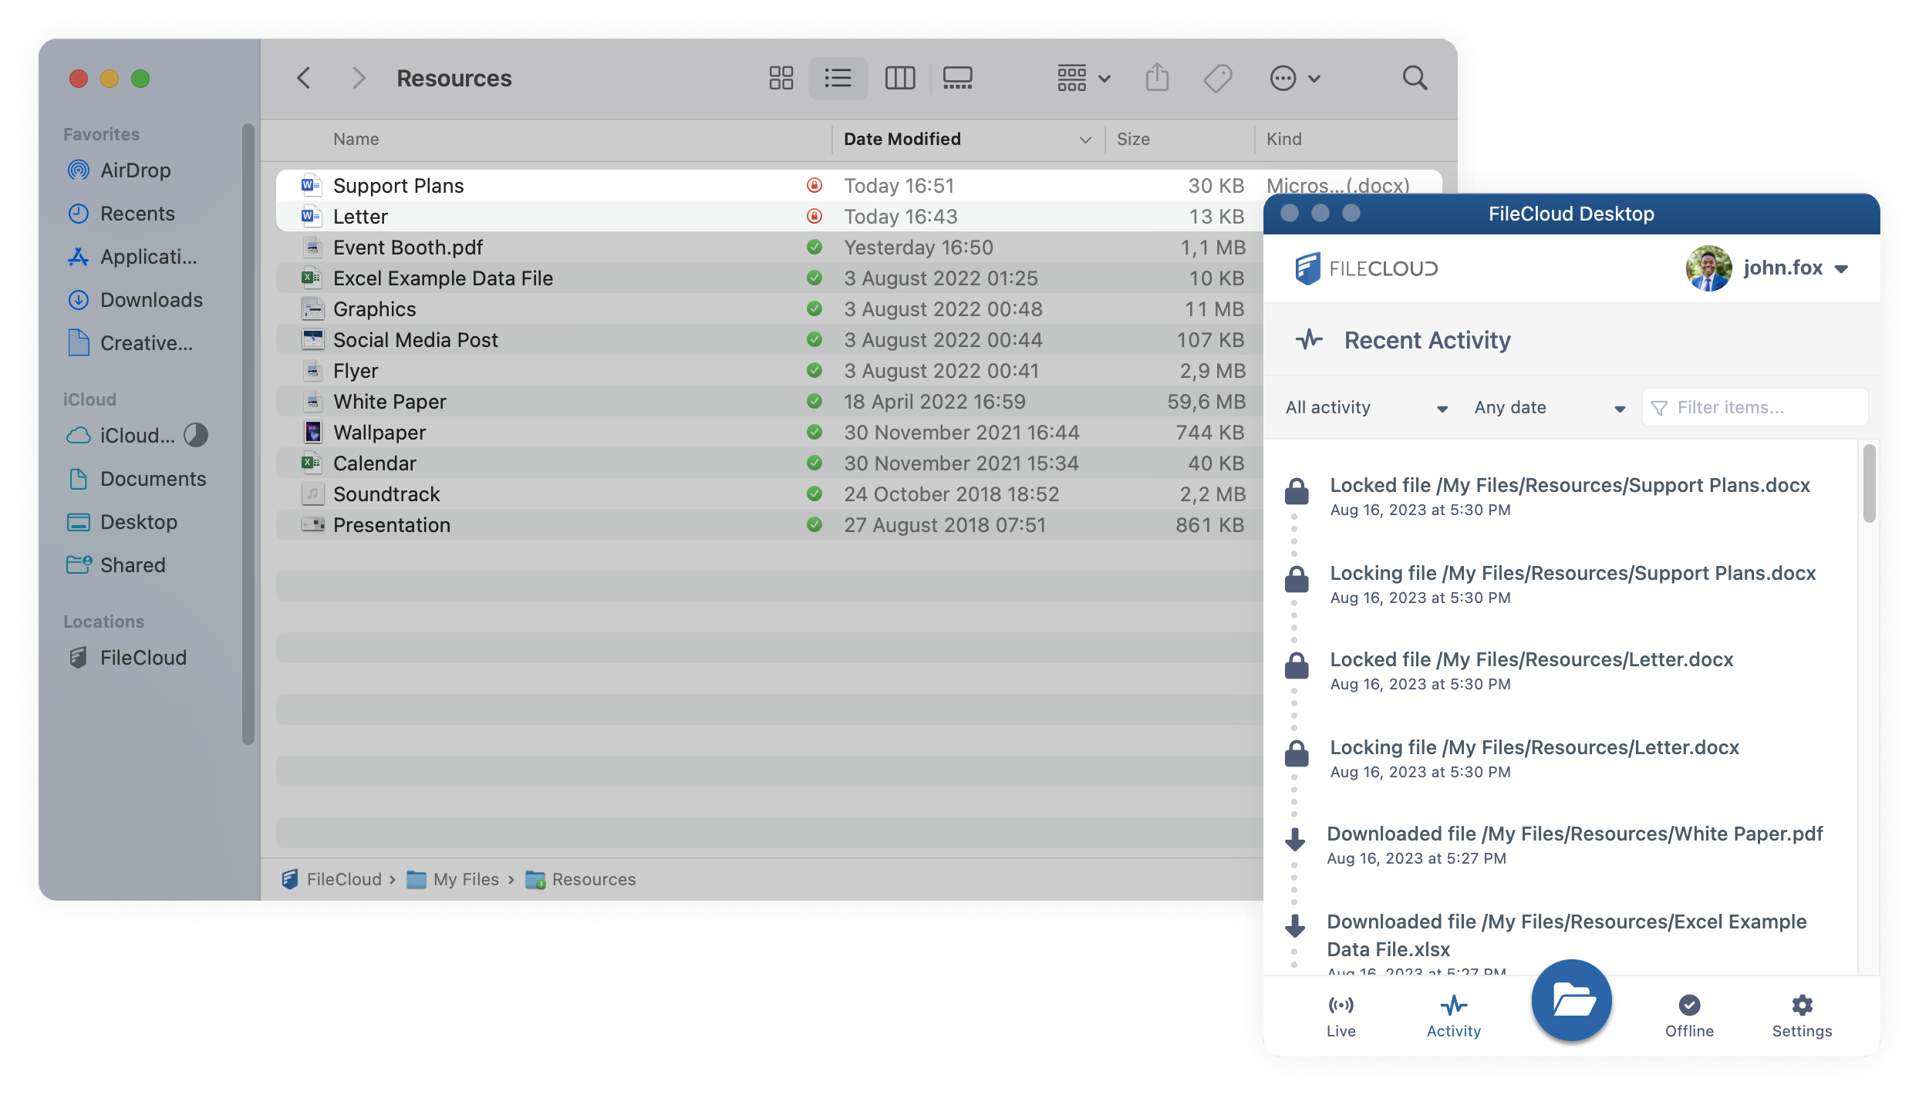The width and height of the screenshot is (1919, 1095).
Task: Click FileCloud in the path bar
Action: 332,879
